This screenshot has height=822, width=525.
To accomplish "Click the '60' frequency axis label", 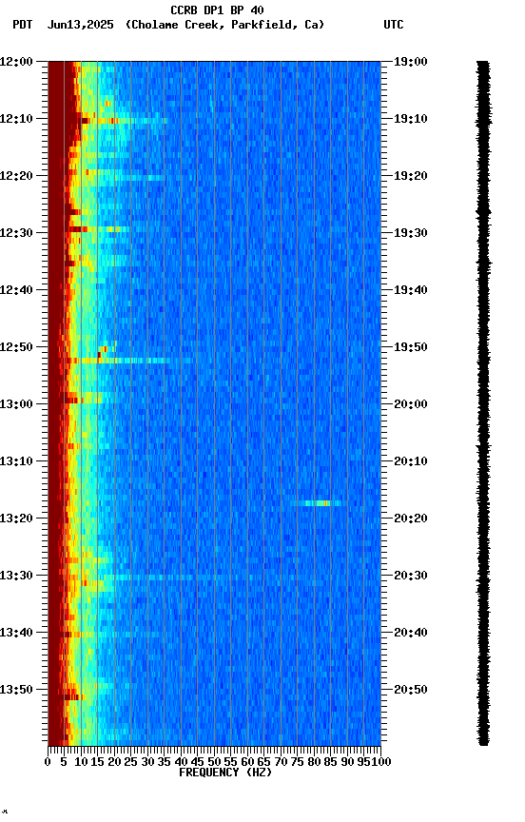I will point(247,762).
